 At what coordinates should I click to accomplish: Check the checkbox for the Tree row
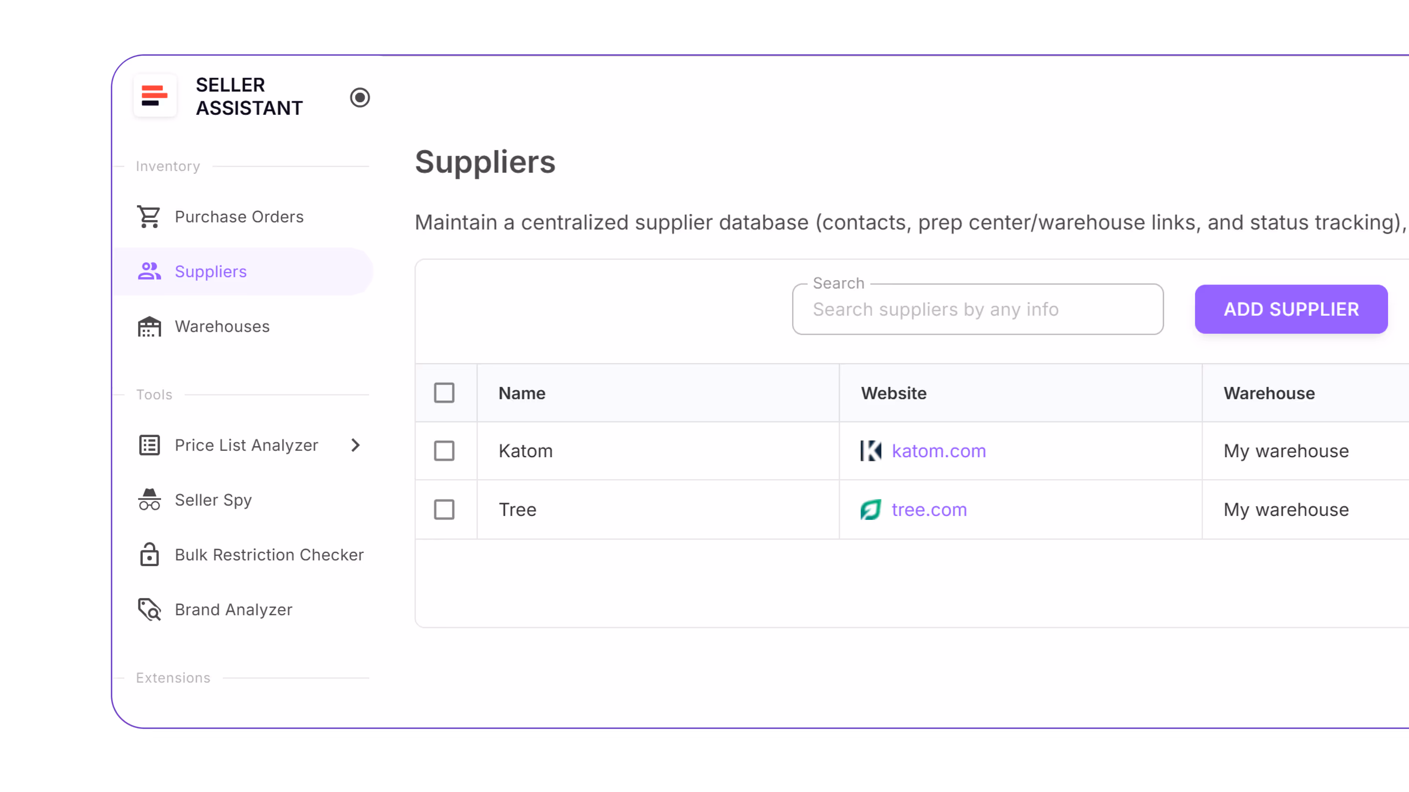(x=445, y=509)
